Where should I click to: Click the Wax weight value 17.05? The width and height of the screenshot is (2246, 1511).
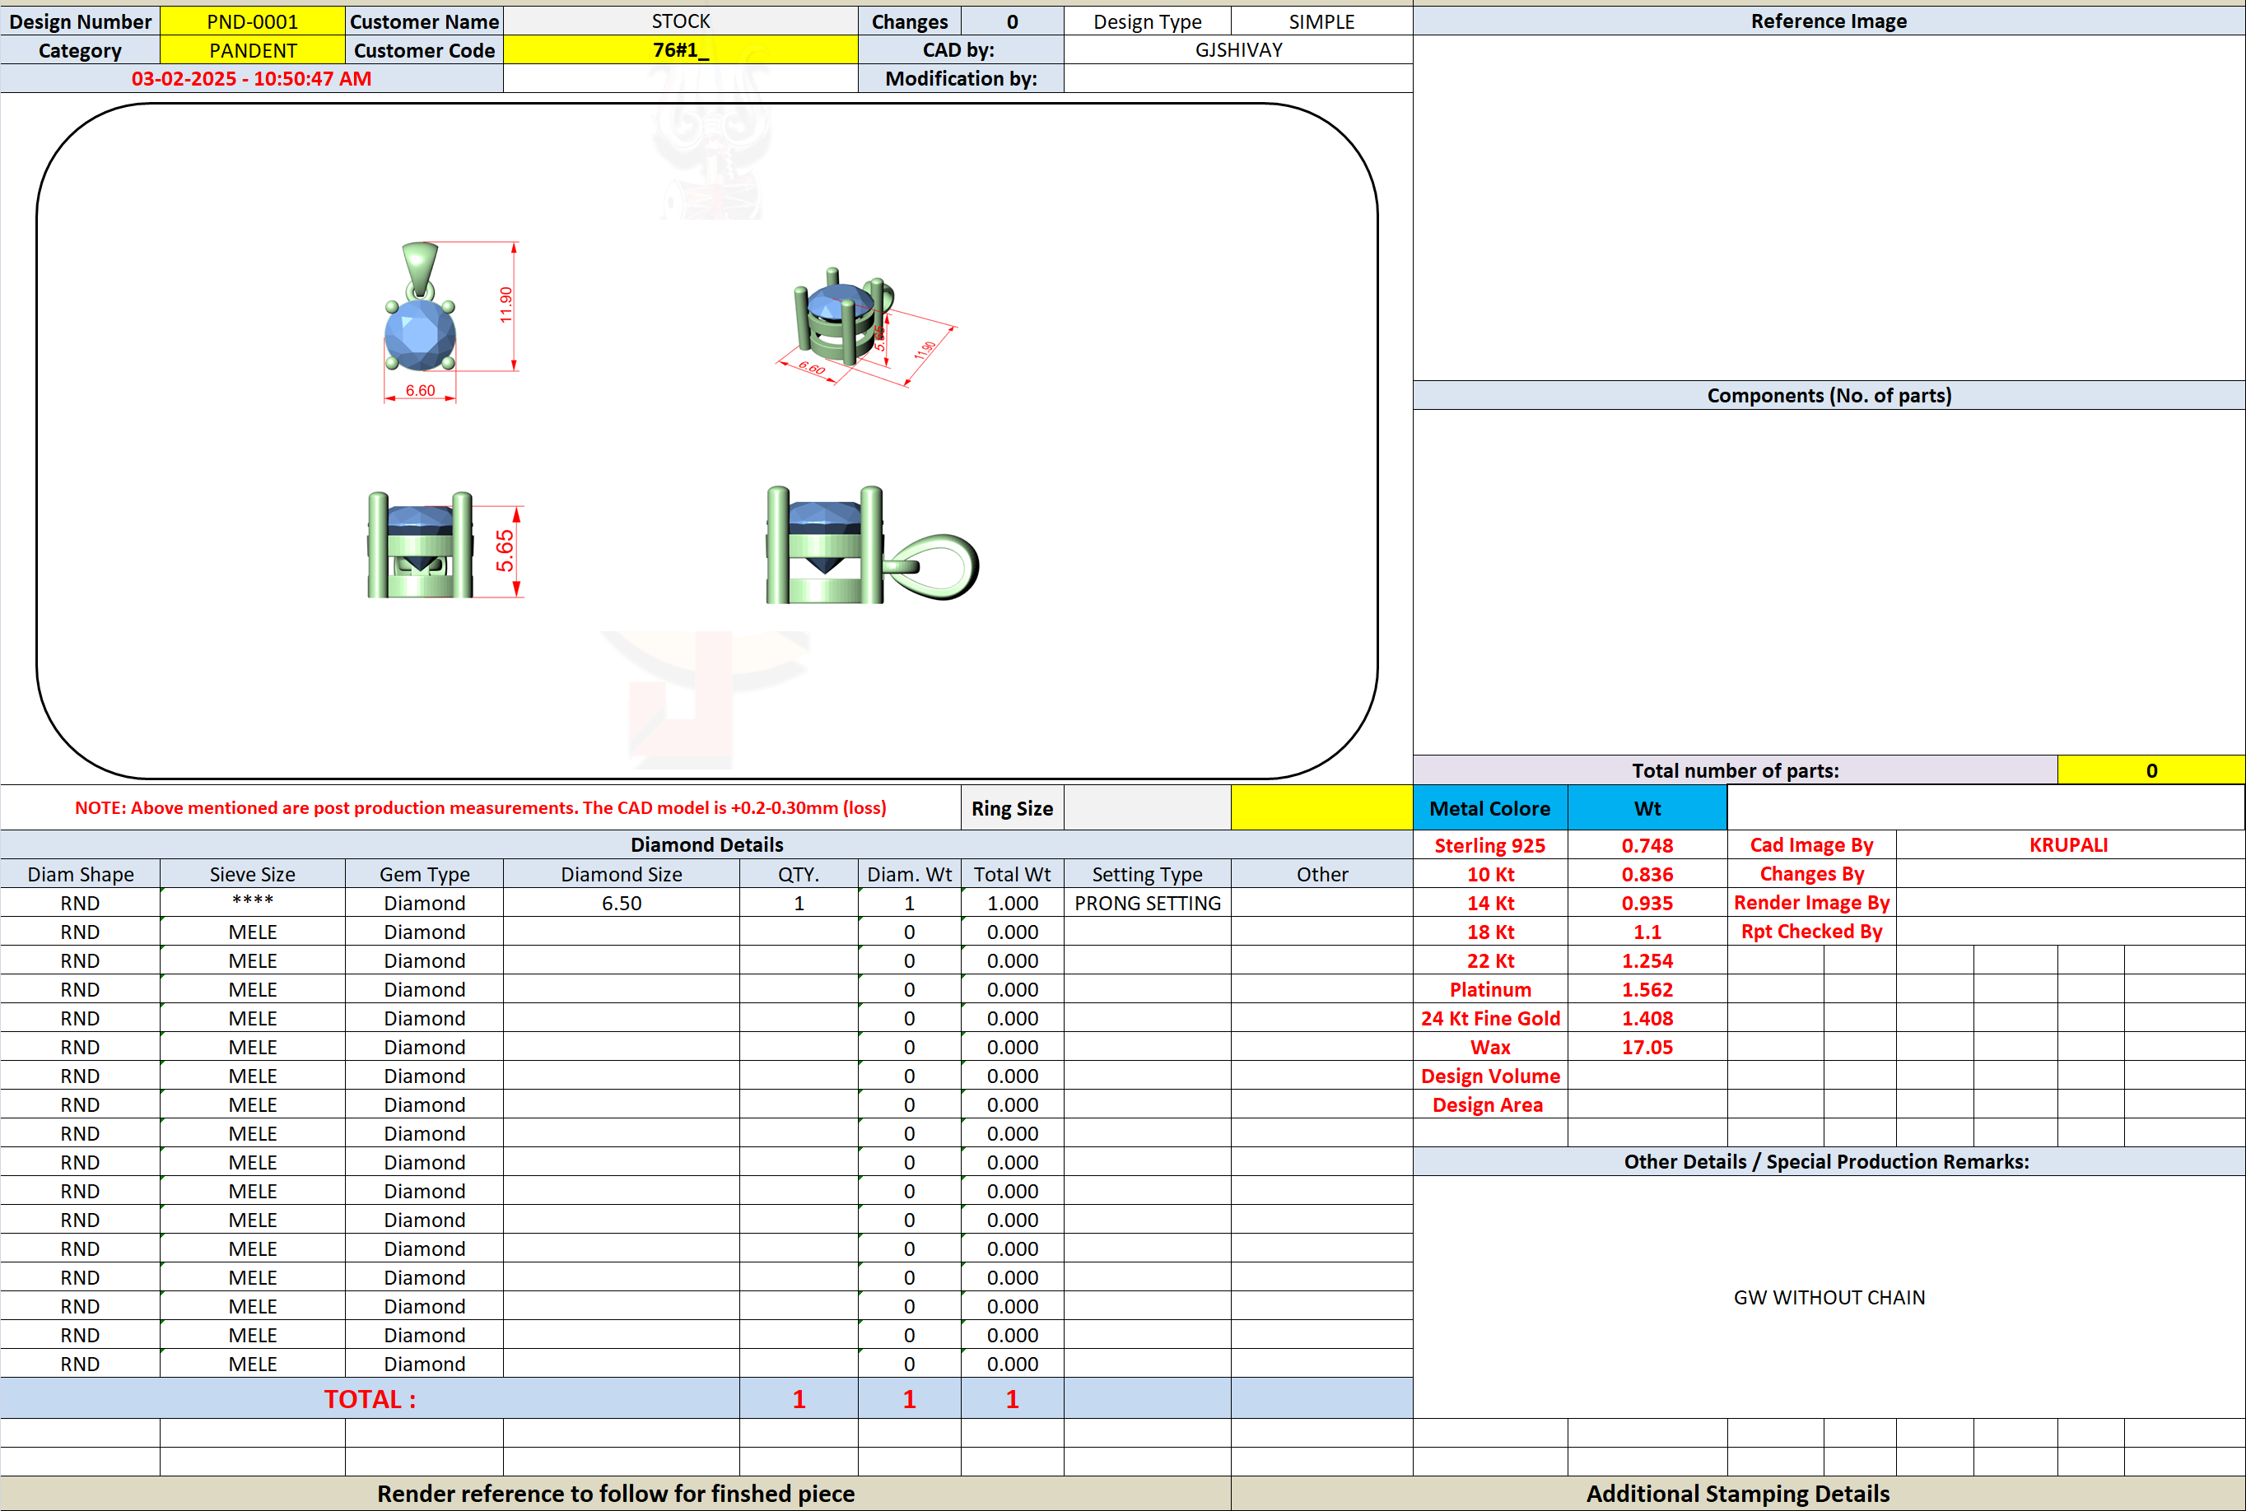1647,1048
